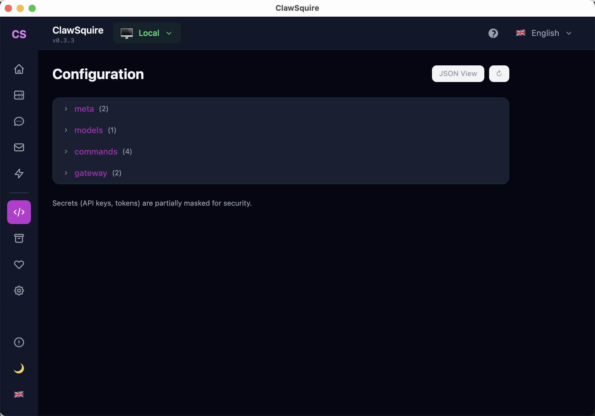Switch to JSON View
The image size is (595, 416).
(x=458, y=73)
